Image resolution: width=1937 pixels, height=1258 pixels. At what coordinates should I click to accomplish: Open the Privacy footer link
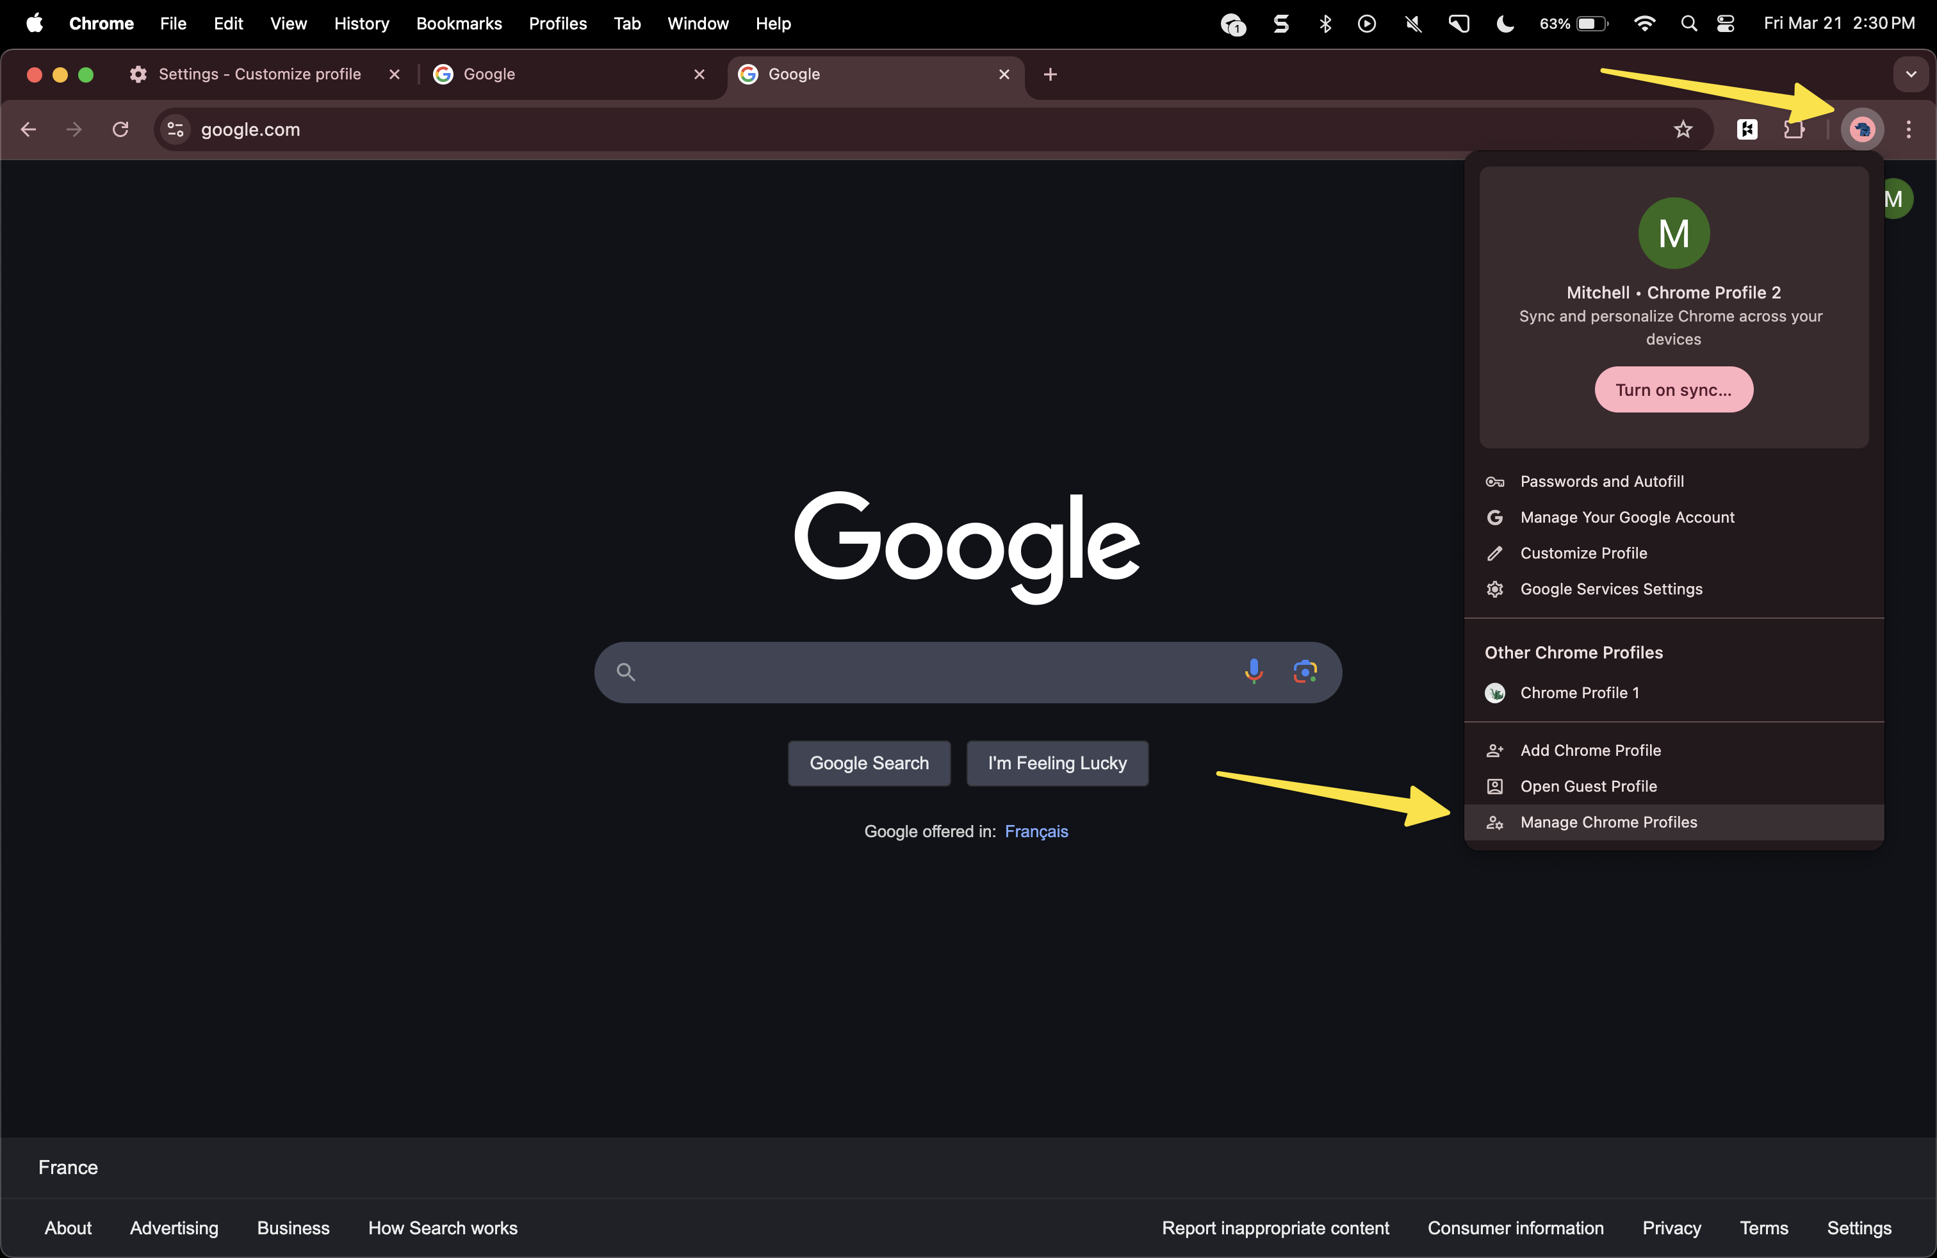point(1672,1228)
